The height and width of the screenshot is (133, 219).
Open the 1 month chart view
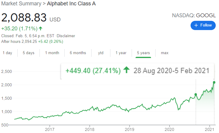click(x=52, y=53)
